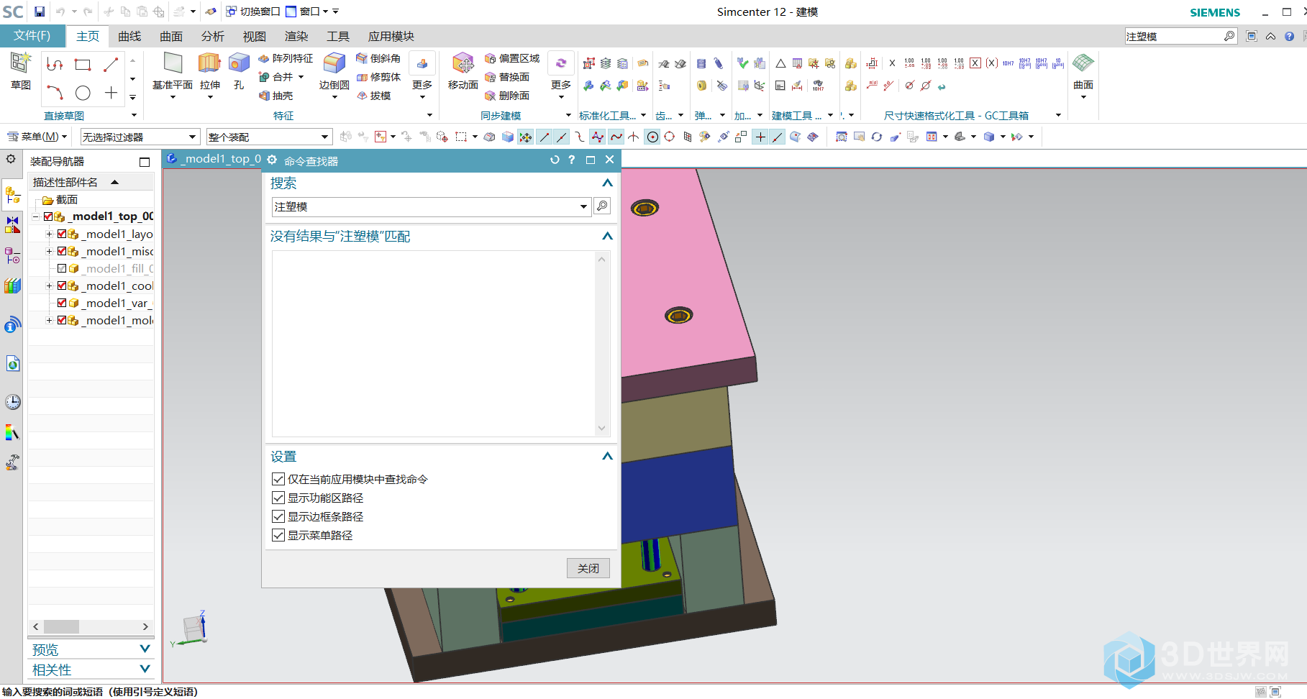1307x699 pixels.
Task: Expand the _model1_misc tree node
Action: point(49,251)
